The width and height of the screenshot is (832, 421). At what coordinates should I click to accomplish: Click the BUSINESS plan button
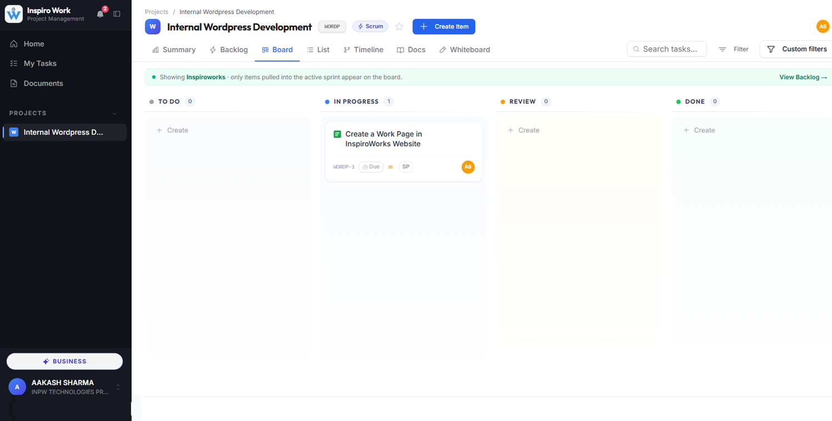pos(64,361)
